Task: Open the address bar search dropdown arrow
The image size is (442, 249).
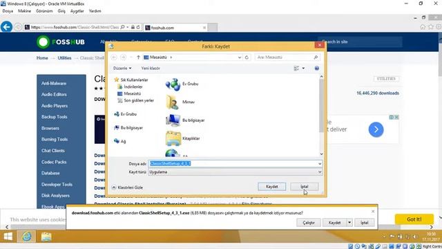Action: pyautogui.click(x=128, y=27)
